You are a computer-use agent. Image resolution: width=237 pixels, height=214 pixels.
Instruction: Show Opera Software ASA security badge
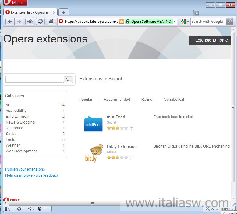tap(149, 21)
